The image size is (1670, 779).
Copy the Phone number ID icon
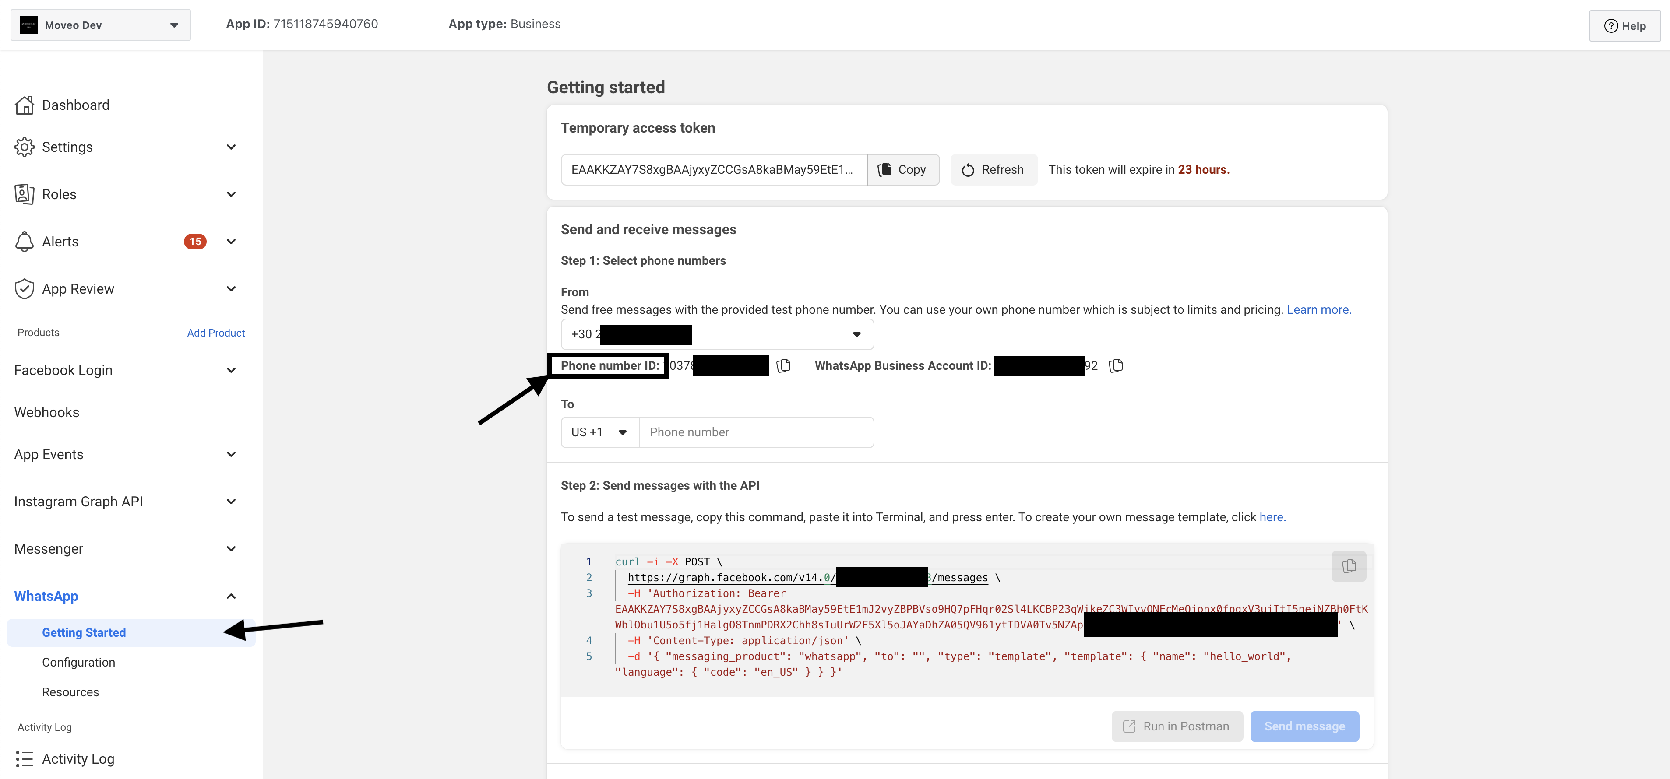(783, 365)
